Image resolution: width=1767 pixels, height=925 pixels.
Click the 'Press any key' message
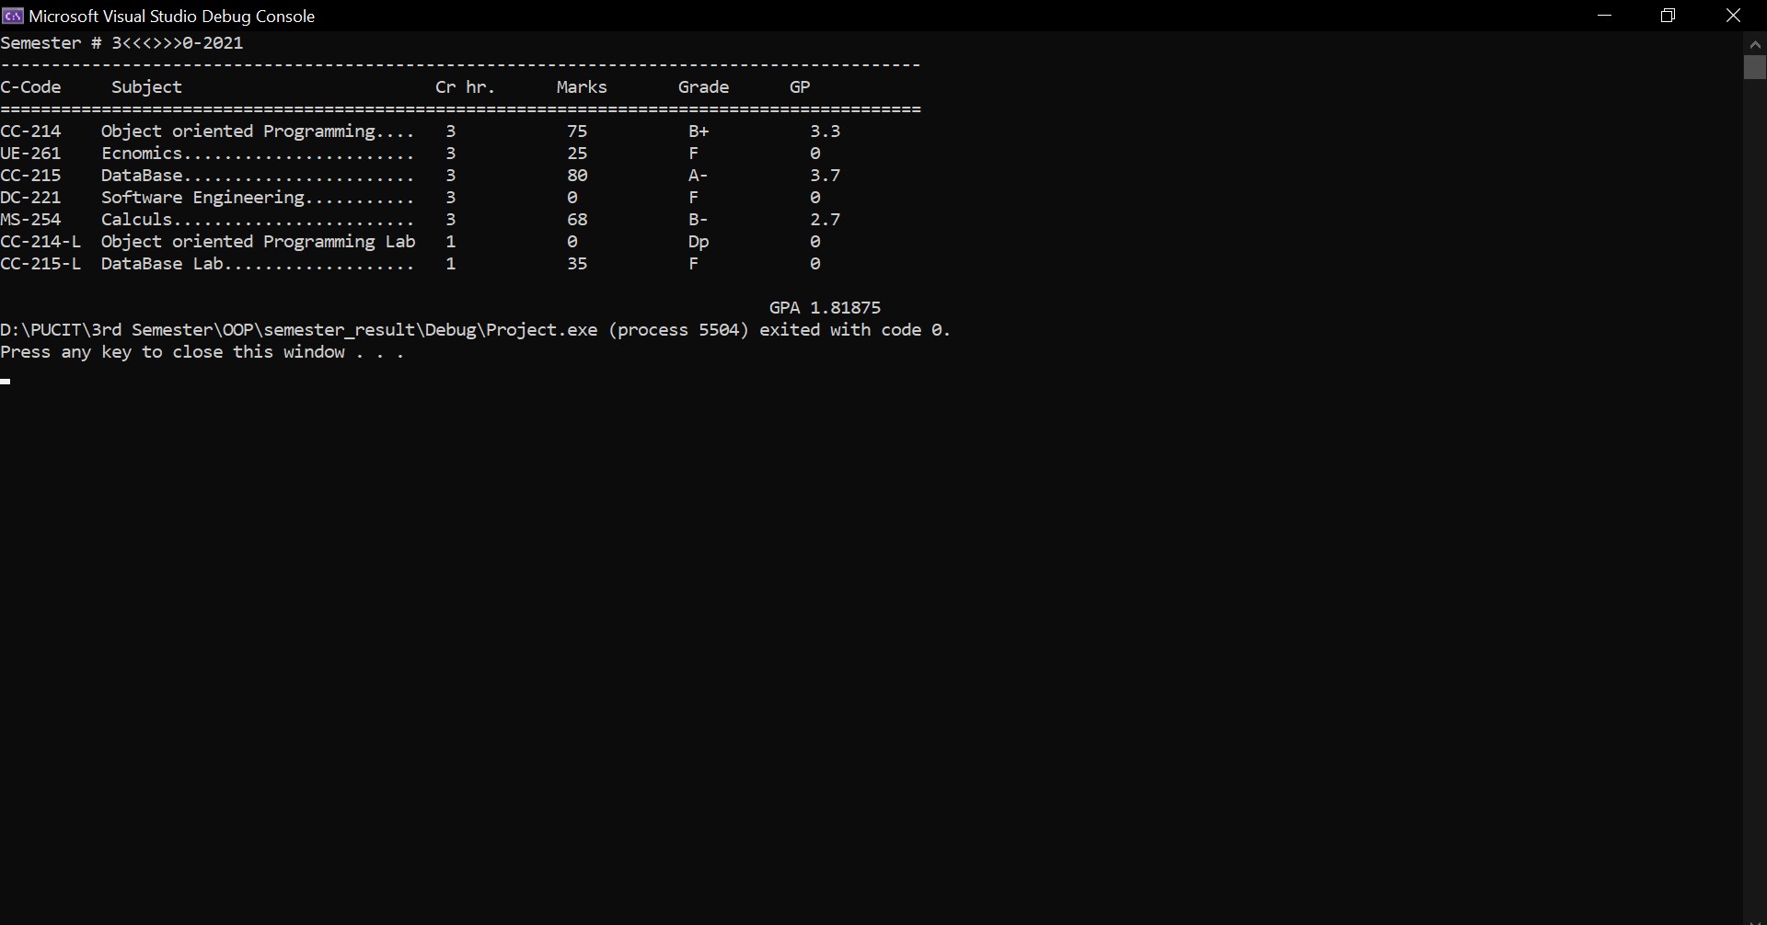point(202,352)
